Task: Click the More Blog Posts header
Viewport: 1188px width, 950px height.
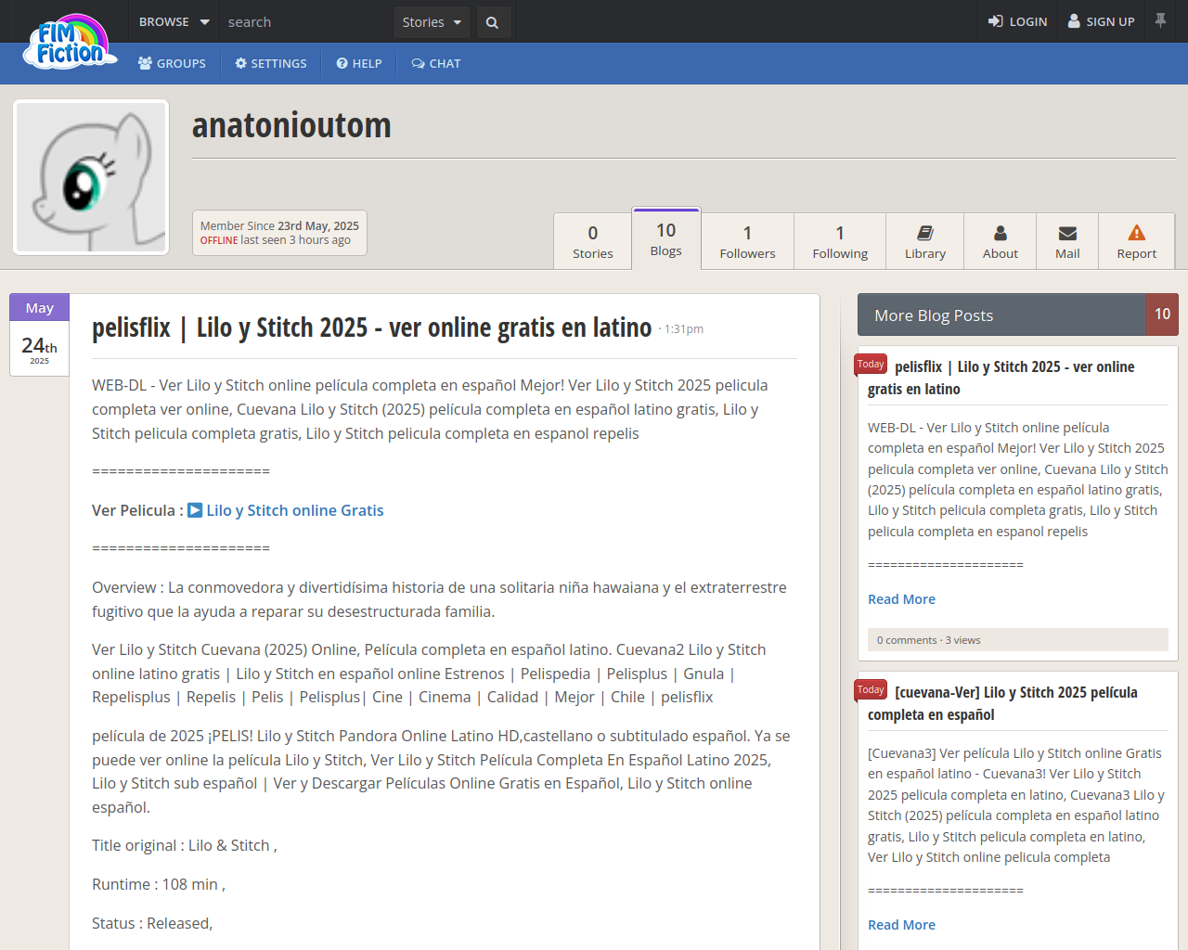Action: 1002,315
